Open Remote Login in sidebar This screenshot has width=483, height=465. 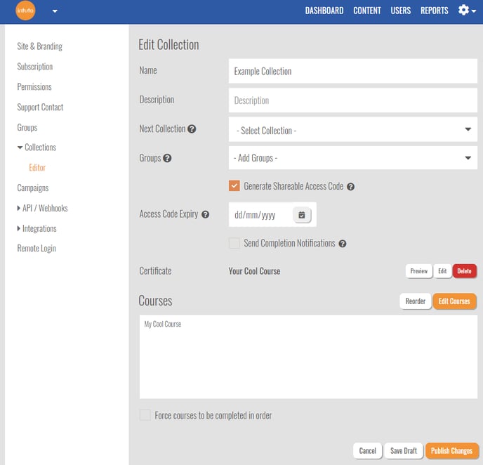pos(37,249)
